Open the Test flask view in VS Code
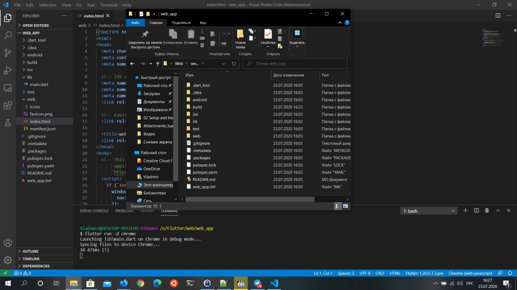 (8, 123)
